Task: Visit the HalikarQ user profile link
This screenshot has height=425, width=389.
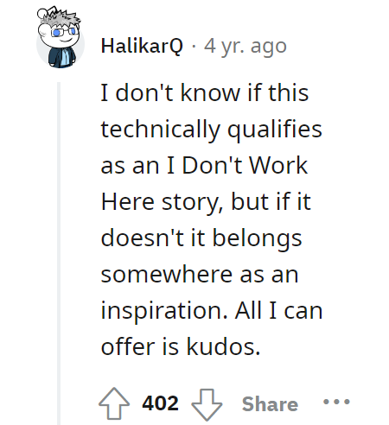Action: point(142,46)
